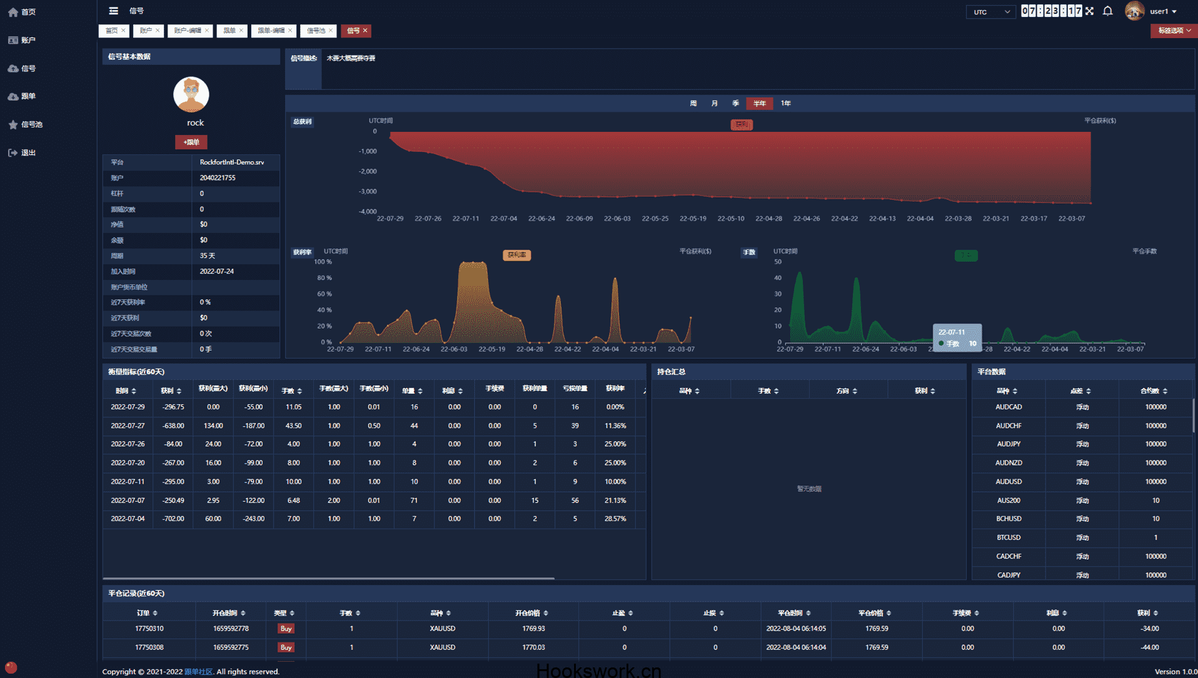Click the red +跟单 follow button
Screen dimensions: 1198x678
pos(191,142)
